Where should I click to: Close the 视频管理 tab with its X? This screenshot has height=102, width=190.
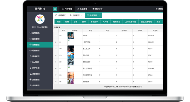point(99,15)
